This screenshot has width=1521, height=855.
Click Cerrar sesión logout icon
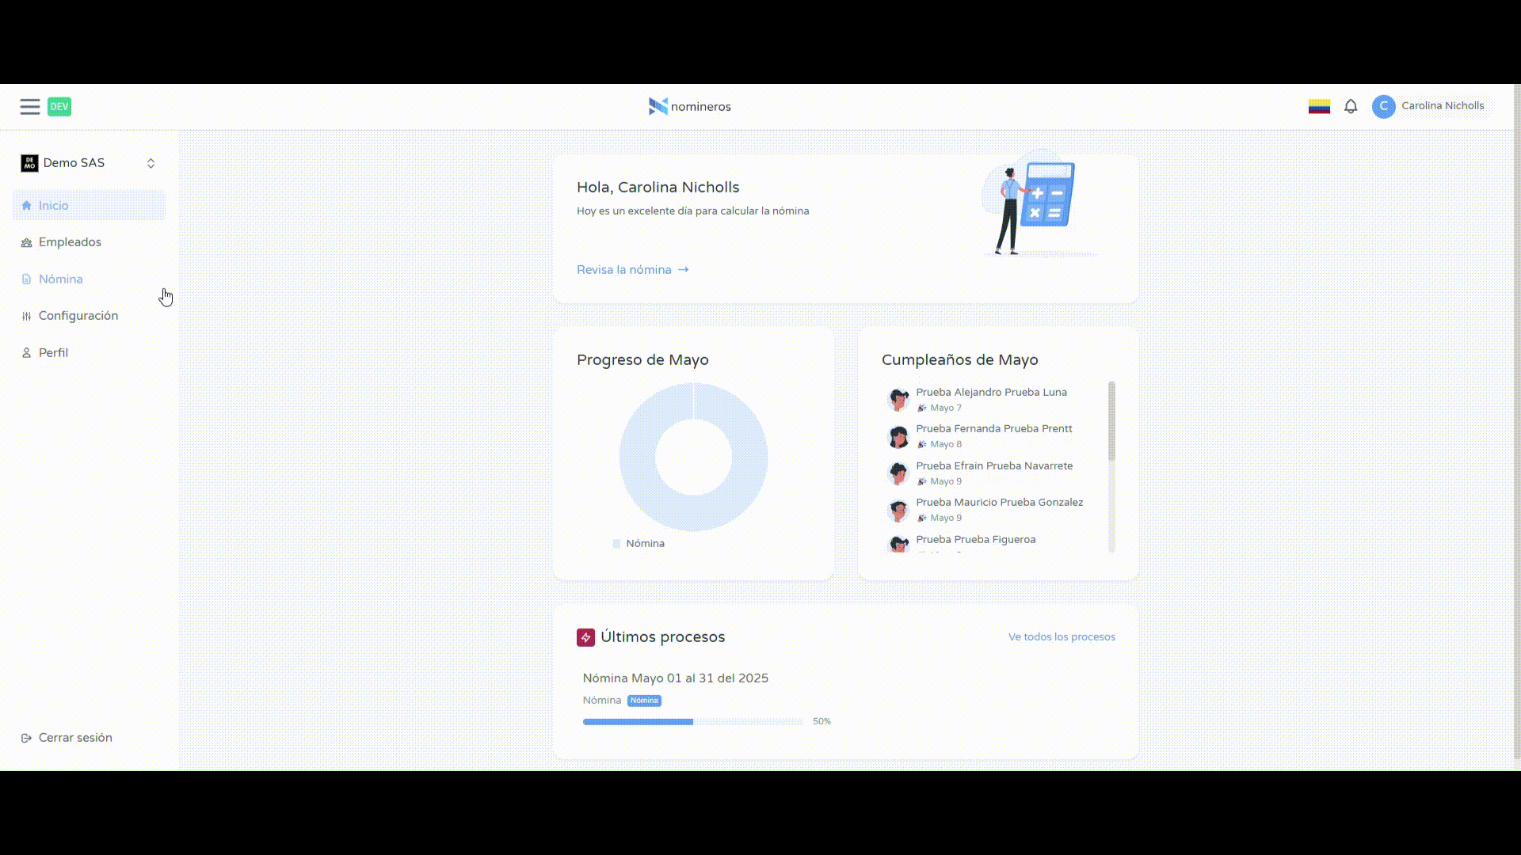pyautogui.click(x=26, y=738)
